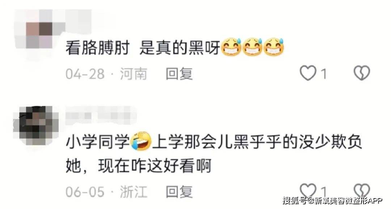The height and width of the screenshot is (209, 391).
Task: Select the comment text 现在咋这好看啊
Action: point(155,166)
